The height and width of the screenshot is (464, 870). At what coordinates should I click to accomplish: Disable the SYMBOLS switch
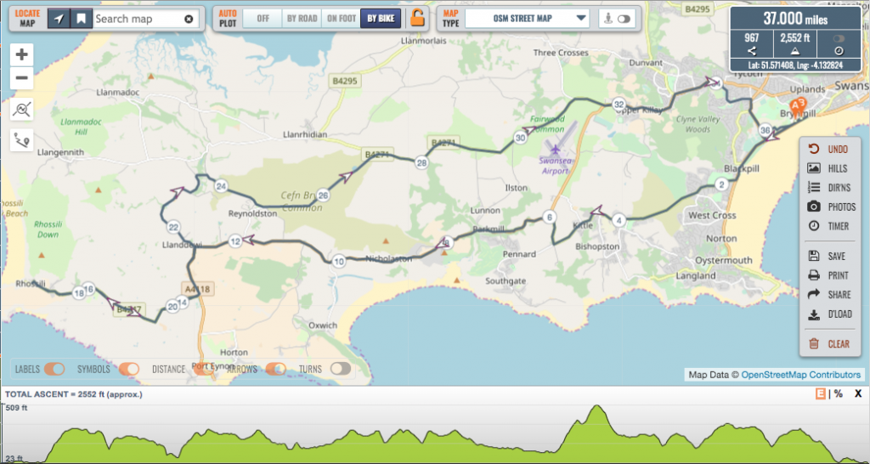129,369
